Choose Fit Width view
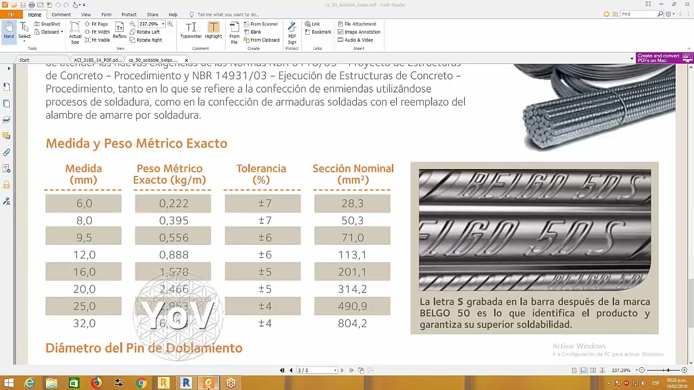694x390 pixels. pyautogui.click(x=97, y=32)
